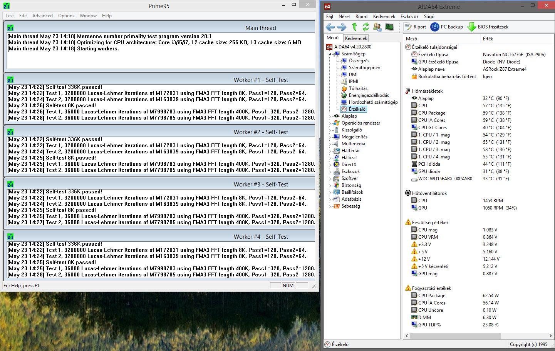Viewport: 555px width, 351px height.
Task: Select Összegzés in the tree
Action: 359,61
